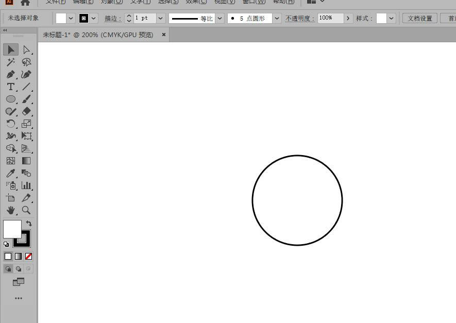Image resolution: width=456 pixels, height=323 pixels.
Task: Select the Zoom magnifier tool
Action: [26, 210]
